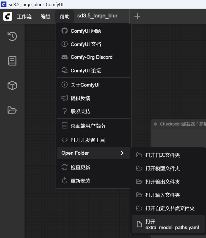Click the book icon beside 桌面端用户指南
206x238 pixels.
pos(64,125)
